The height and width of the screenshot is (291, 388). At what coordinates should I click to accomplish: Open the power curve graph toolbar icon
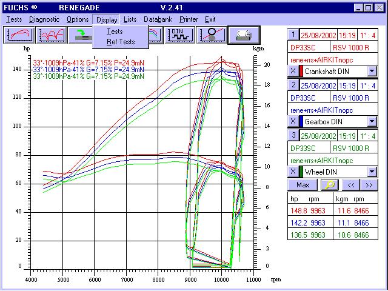coord(19,35)
